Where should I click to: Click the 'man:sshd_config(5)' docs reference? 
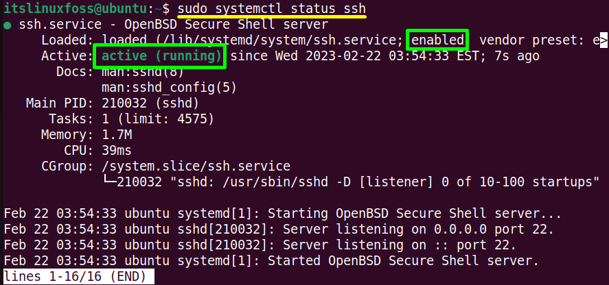coord(169,88)
